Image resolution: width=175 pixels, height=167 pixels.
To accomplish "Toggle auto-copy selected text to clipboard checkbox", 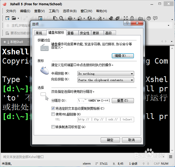I will click(x=53, y=108).
